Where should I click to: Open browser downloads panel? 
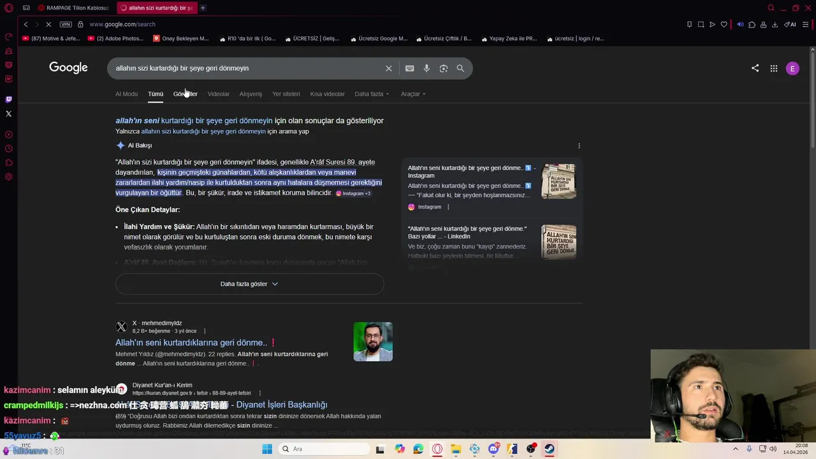click(775, 24)
